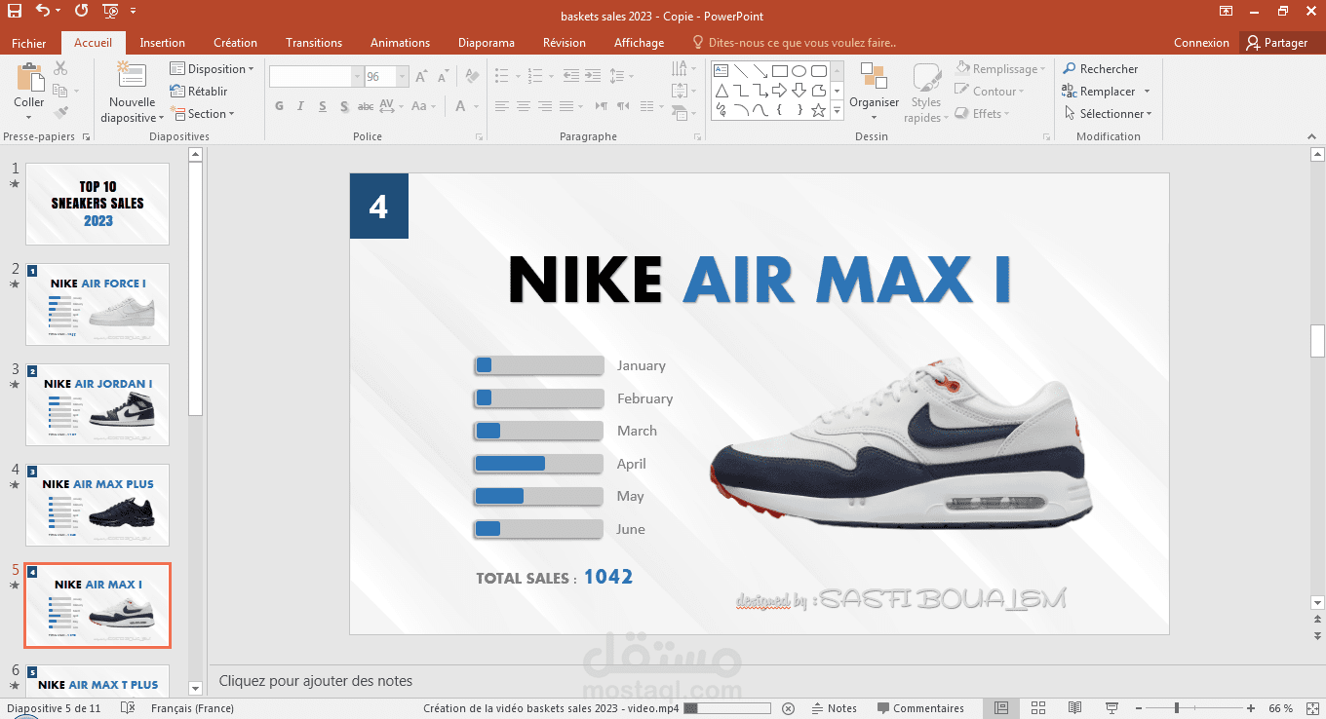Open Customize Quick Access Toolbar arrow
Image resolution: width=1326 pixels, height=719 pixels.
coord(133,12)
